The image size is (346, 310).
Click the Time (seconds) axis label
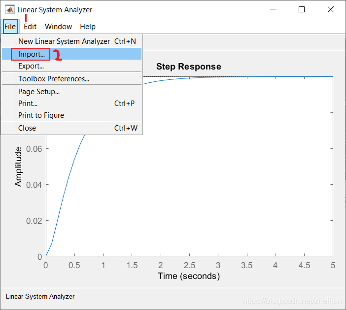[189, 276]
